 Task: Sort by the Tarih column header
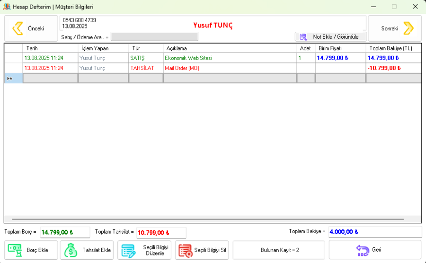tap(50, 48)
